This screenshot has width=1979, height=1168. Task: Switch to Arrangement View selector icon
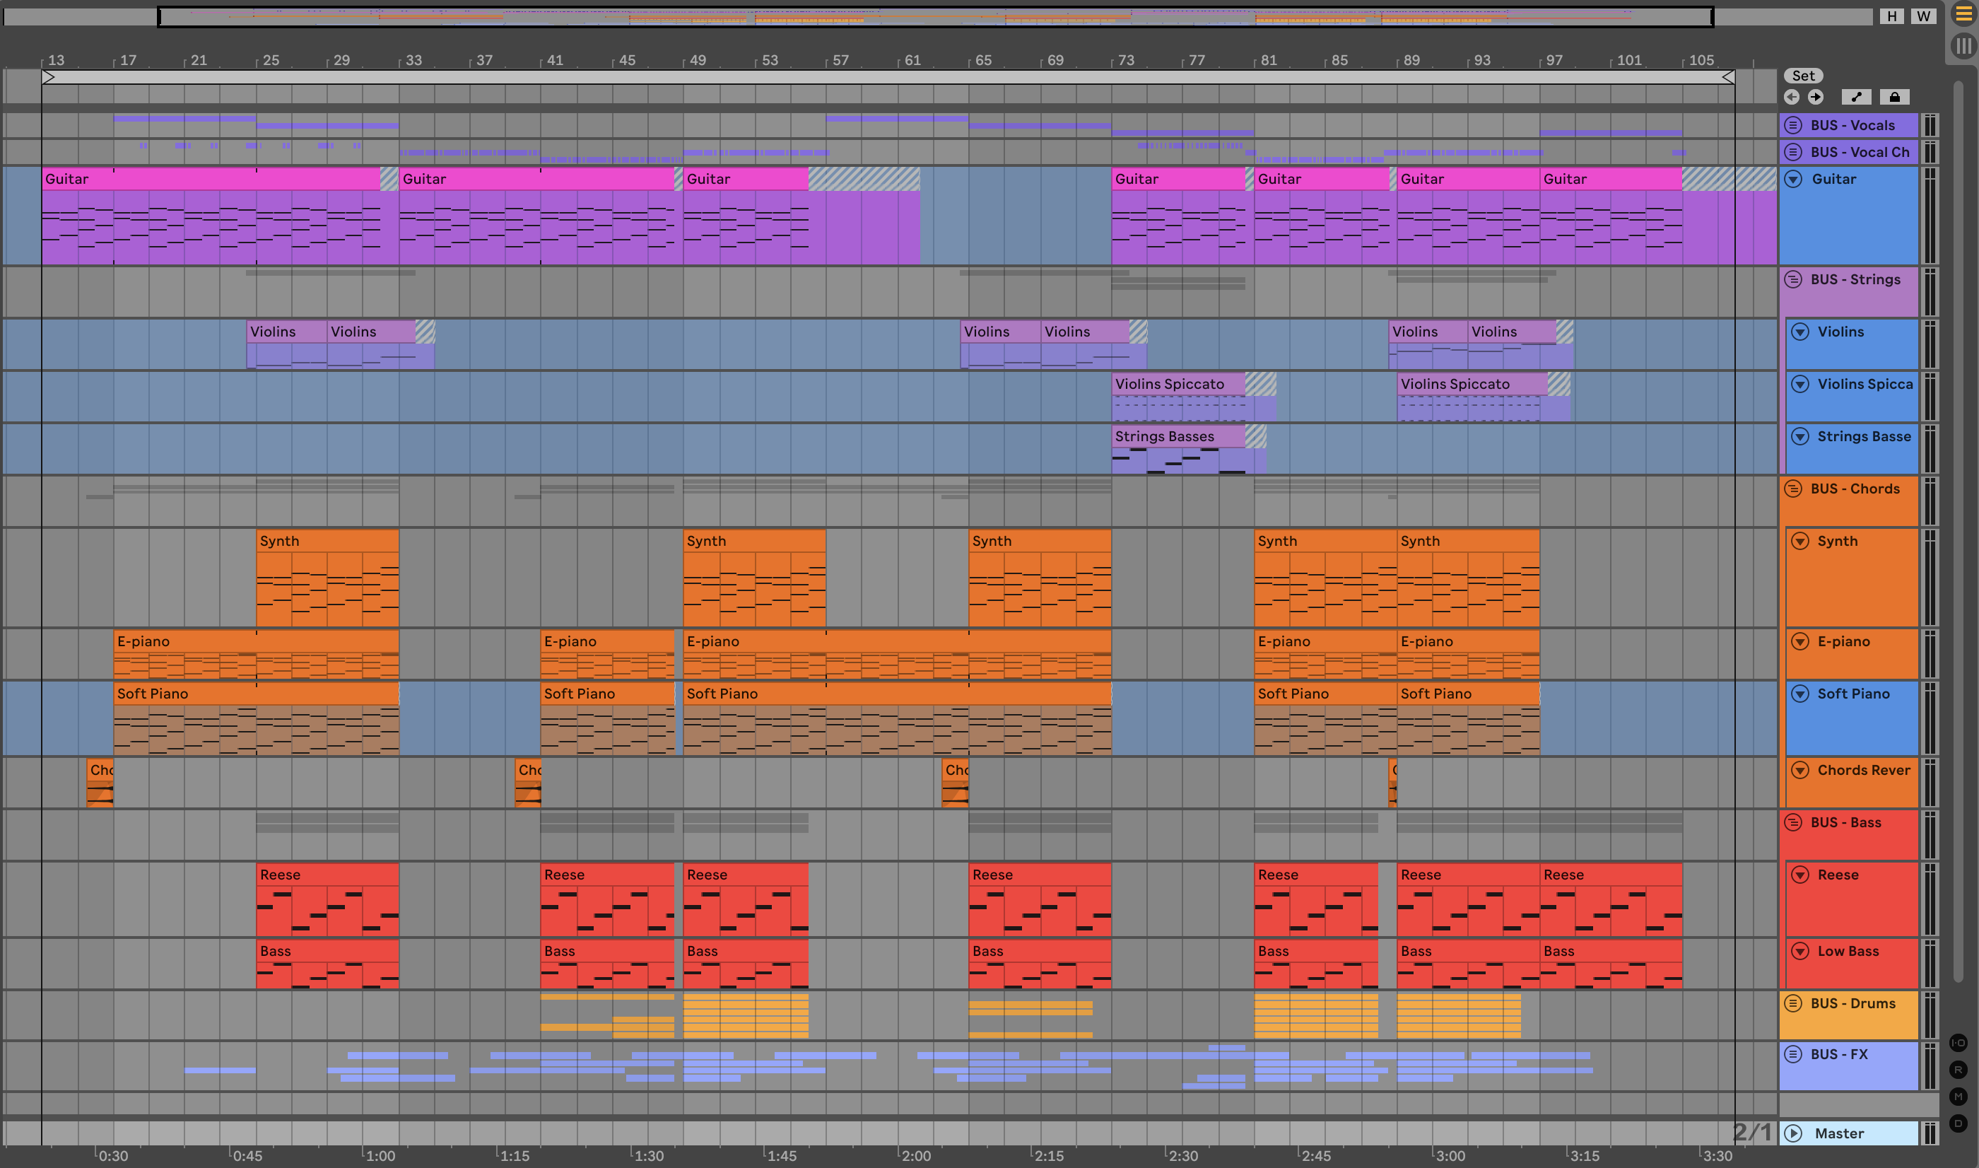(x=1963, y=15)
